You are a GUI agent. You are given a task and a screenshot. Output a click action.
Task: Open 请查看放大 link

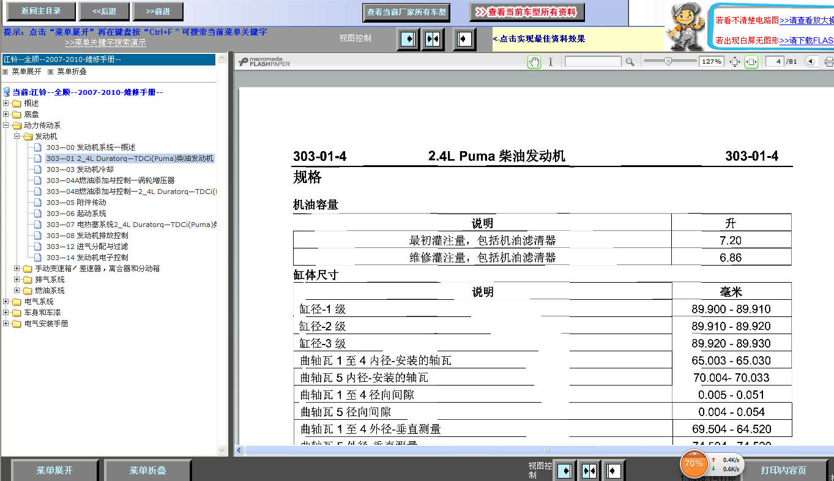[x=806, y=20]
